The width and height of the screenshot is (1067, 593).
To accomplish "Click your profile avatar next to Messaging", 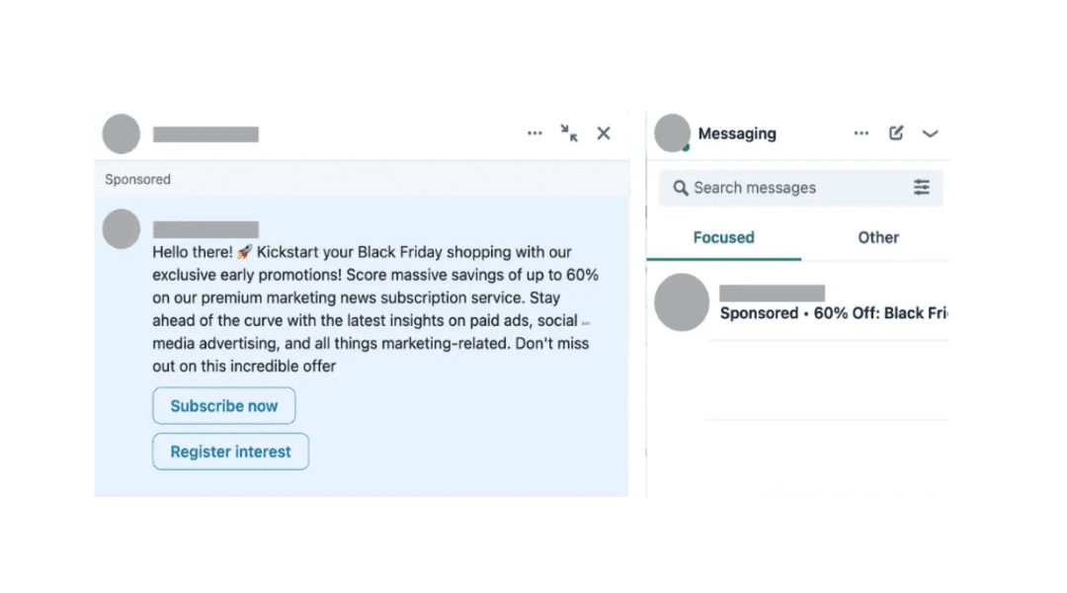I will [x=671, y=132].
